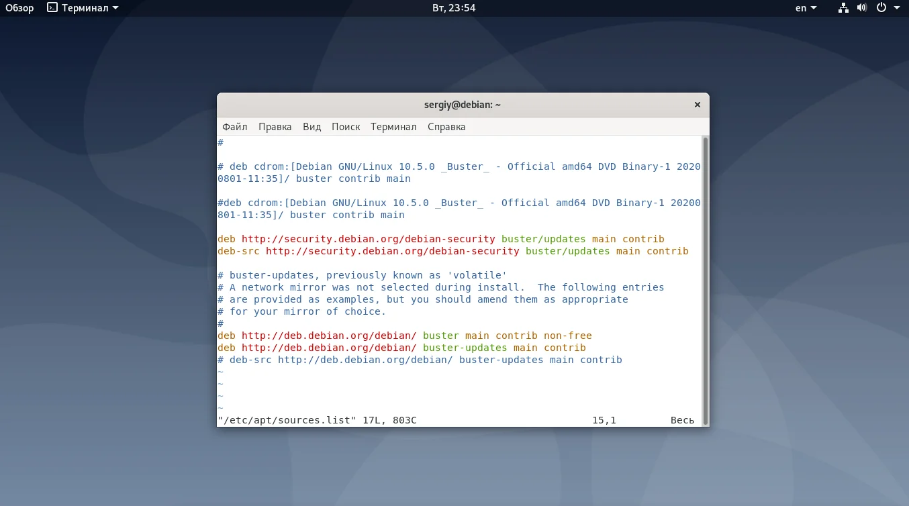This screenshot has width=909, height=506.
Task: Click the '# deb cdrom:' commented line
Action: coord(459,172)
